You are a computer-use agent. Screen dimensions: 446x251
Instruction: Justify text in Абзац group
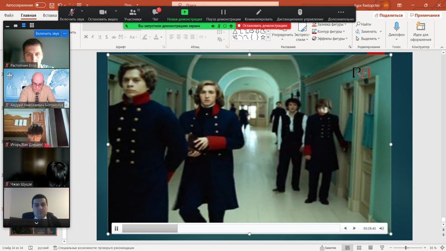coord(192,37)
